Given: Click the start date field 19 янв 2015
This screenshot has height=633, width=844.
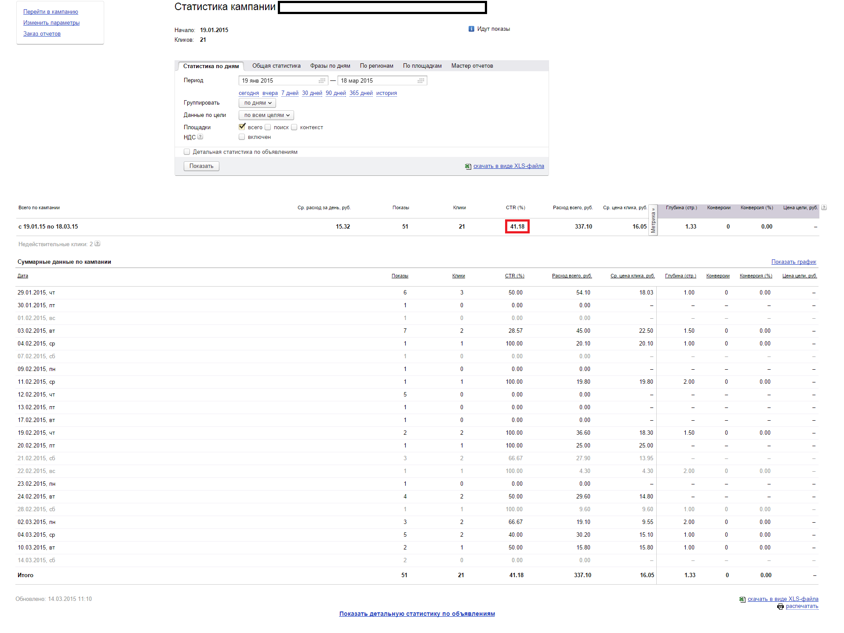Looking at the screenshot, I should 283,81.
